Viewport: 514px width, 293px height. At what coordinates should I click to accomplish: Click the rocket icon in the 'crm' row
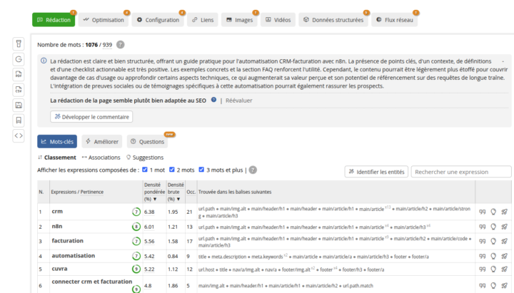tap(505, 212)
